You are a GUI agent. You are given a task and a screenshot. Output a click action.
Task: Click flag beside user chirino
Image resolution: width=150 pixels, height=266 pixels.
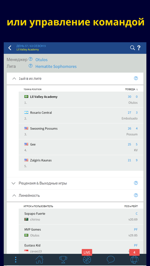tap(26, 219)
